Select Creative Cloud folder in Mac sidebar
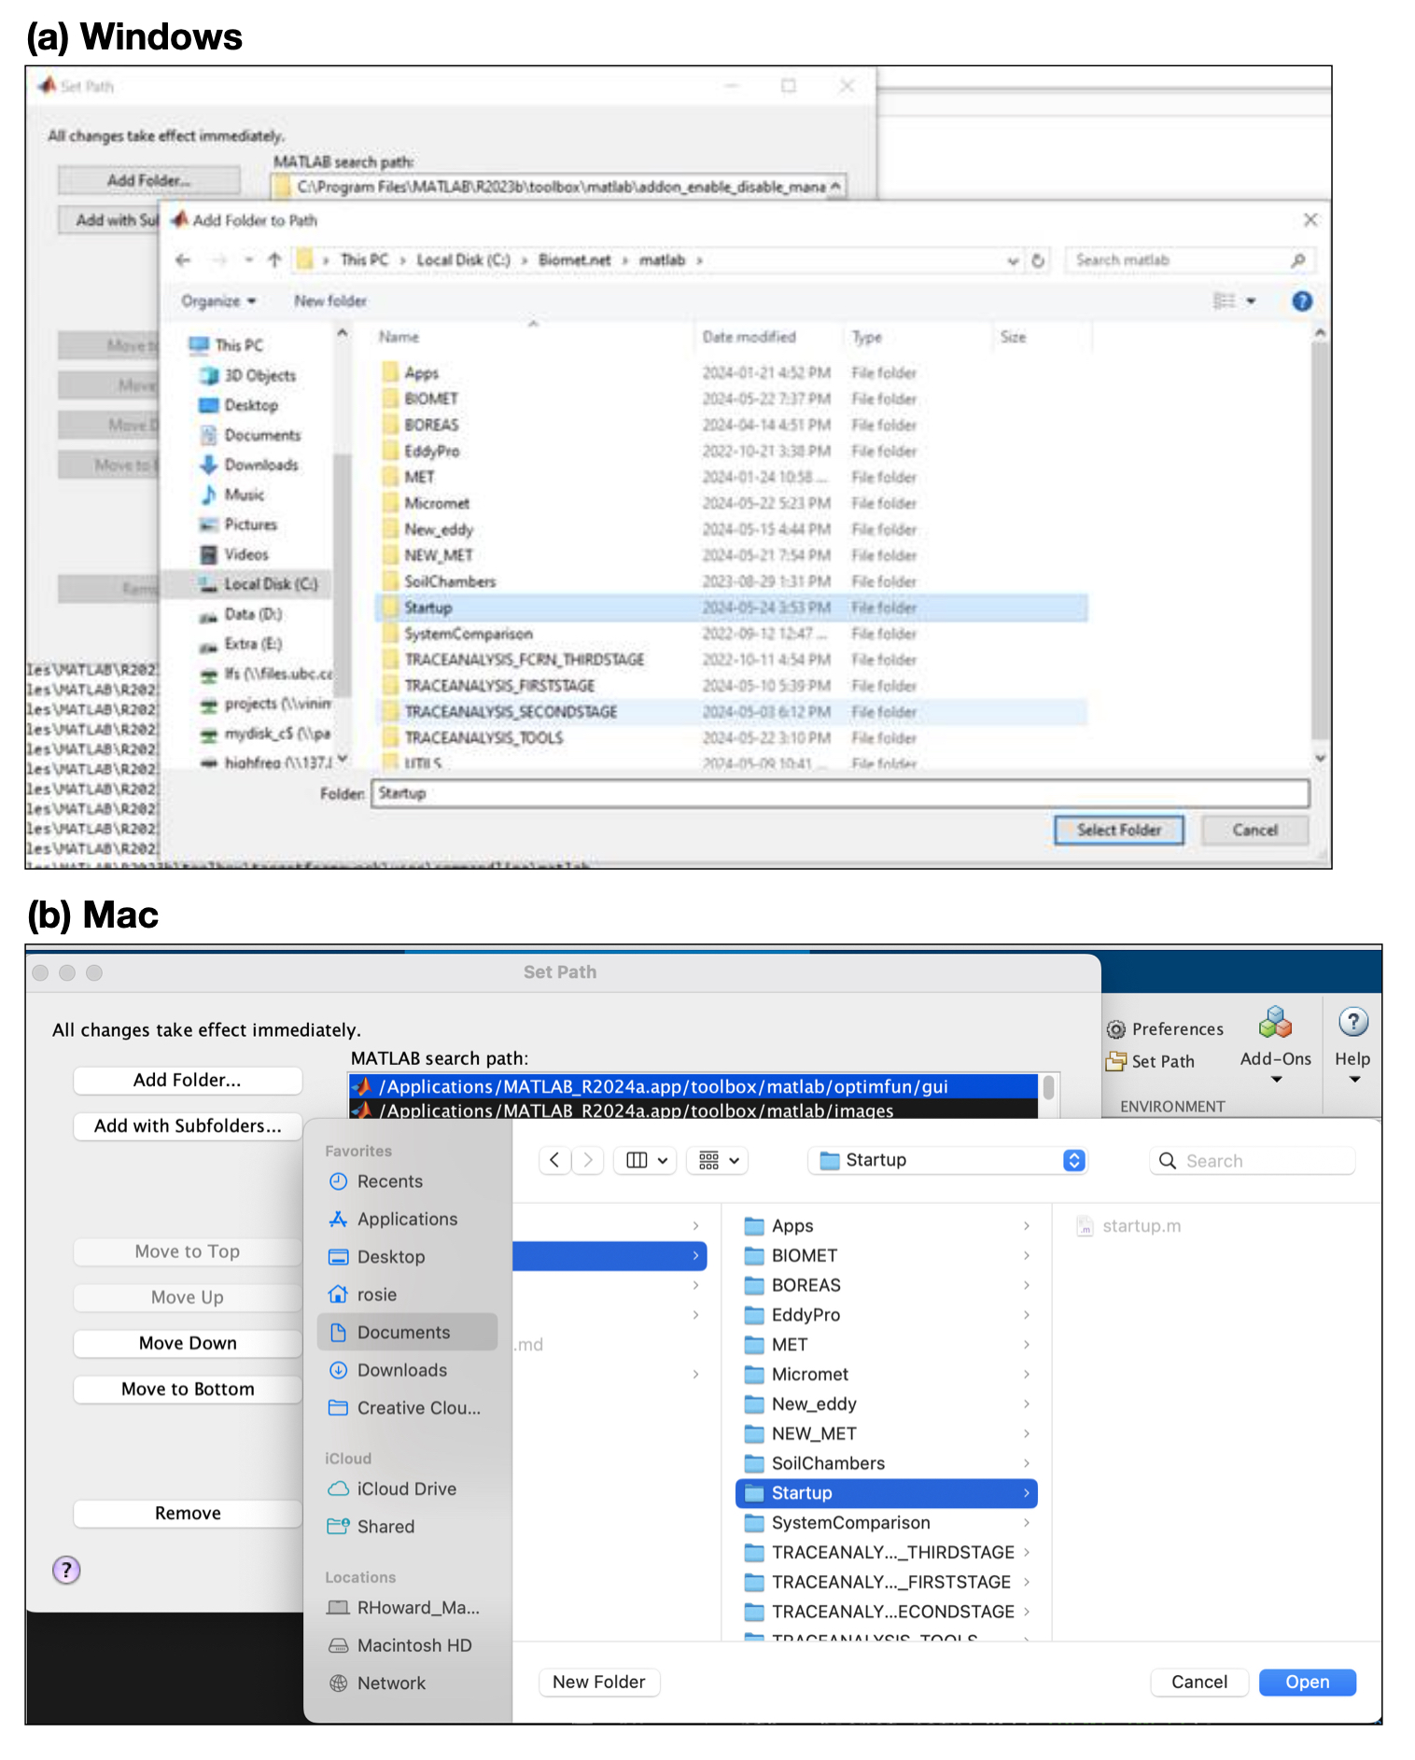1415x1760 pixels. click(x=407, y=1407)
